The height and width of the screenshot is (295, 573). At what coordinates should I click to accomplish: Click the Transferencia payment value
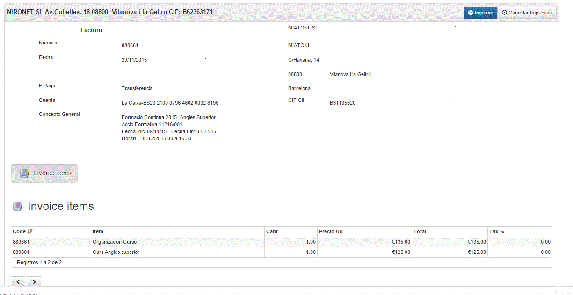tap(137, 89)
